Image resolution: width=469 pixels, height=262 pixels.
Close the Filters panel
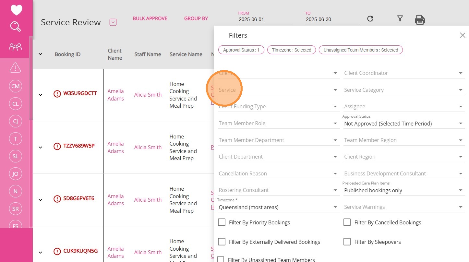tap(463, 35)
